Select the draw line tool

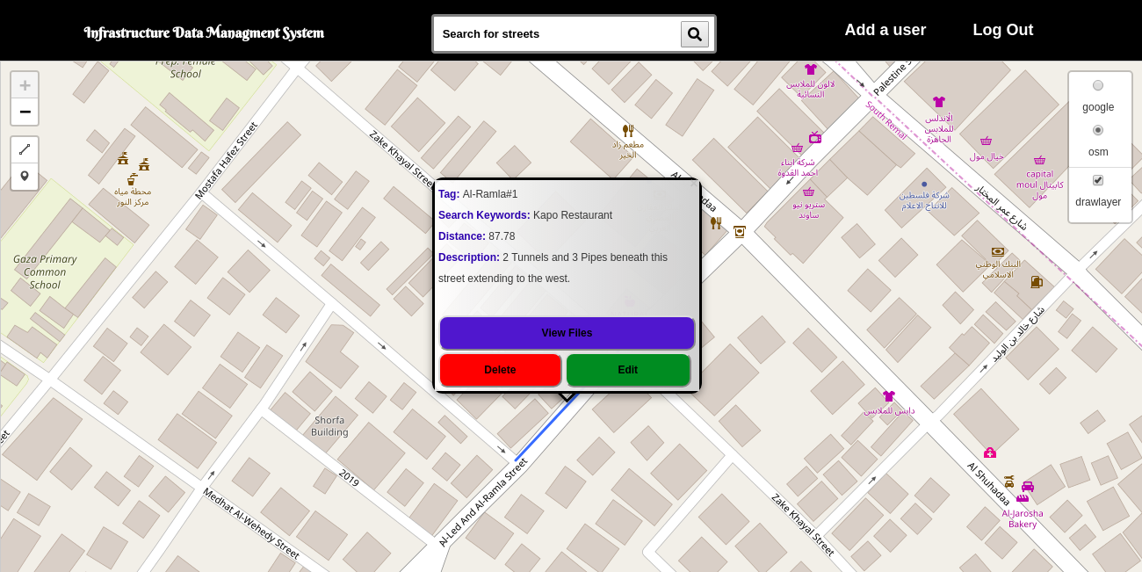click(x=25, y=150)
